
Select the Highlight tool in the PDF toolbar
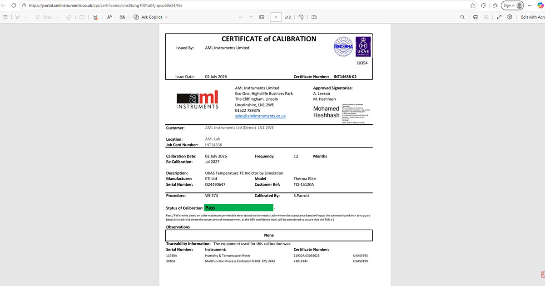pyautogui.click(x=17, y=17)
